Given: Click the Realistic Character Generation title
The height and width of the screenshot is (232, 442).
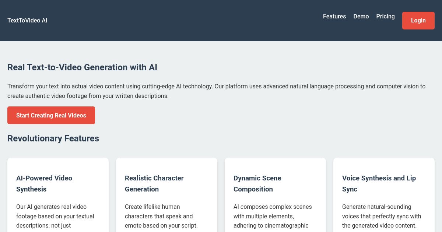Looking at the screenshot, I should [154, 183].
